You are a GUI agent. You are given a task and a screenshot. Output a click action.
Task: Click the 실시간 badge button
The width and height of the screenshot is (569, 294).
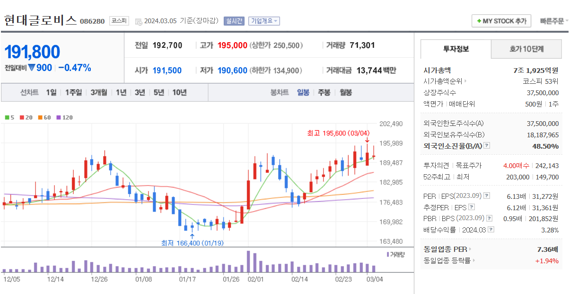pos(234,21)
